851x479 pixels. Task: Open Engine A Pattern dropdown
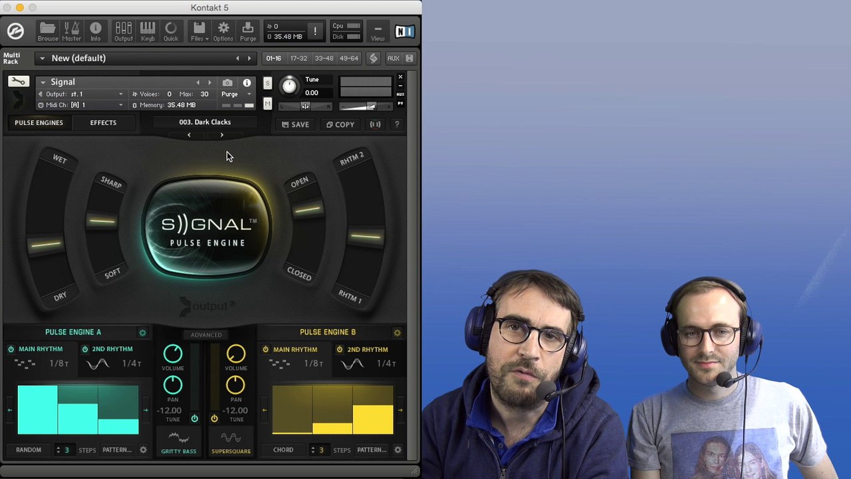tap(118, 450)
